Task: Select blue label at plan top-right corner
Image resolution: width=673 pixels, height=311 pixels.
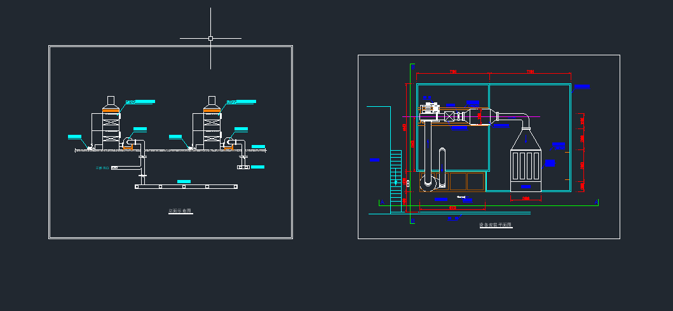Action: coord(582,86)
